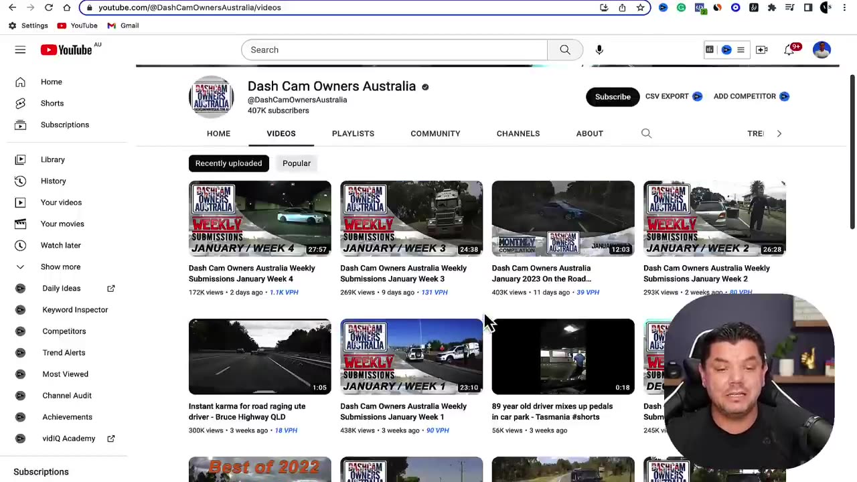Click the browser address bar URL
The height and width of the screenshot is (482, 857).
pyautogui.click(x=189, y=7)
